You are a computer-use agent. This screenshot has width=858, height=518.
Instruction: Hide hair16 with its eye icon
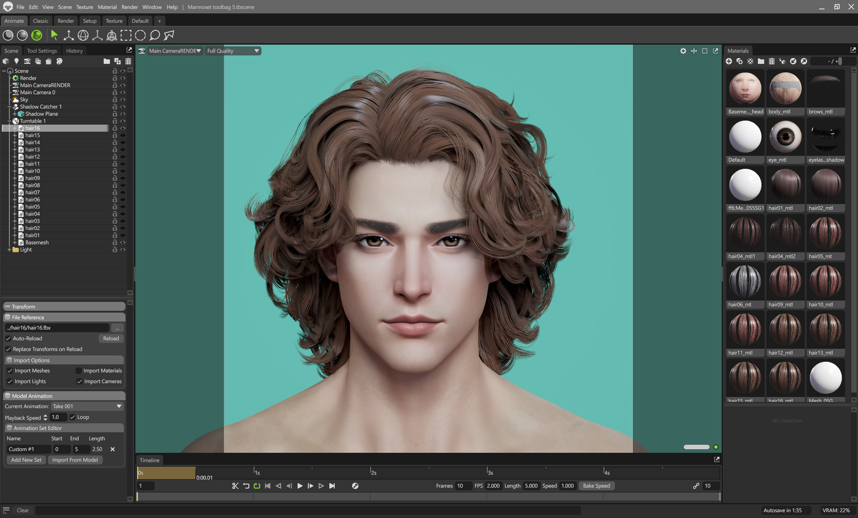click(123, 128)
